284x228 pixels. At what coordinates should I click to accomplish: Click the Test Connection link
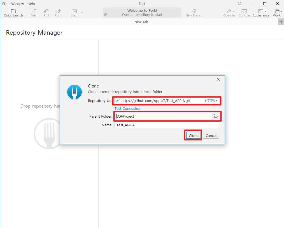tap(128, 109)
